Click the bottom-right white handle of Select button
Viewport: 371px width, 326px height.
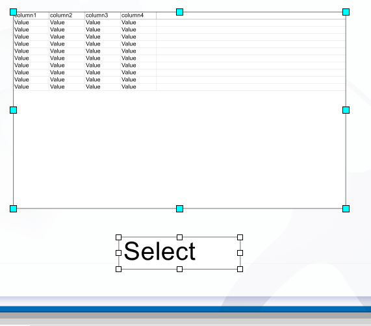pyautogui.click(x=240, y=269)
